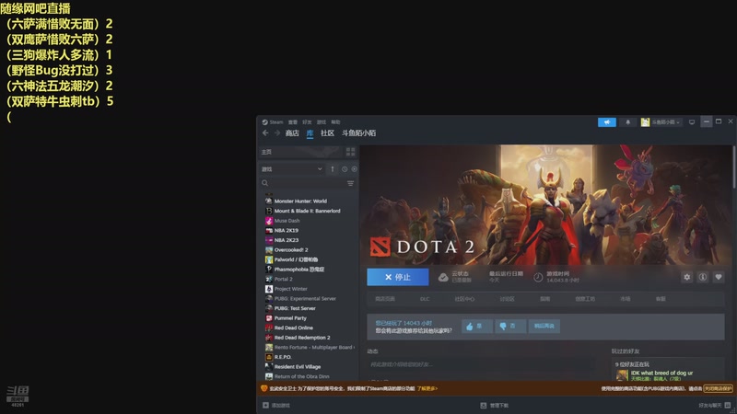Open the 斗鱼陌小陌 profile tab
The image size is (737, 414).
(359, 133)
